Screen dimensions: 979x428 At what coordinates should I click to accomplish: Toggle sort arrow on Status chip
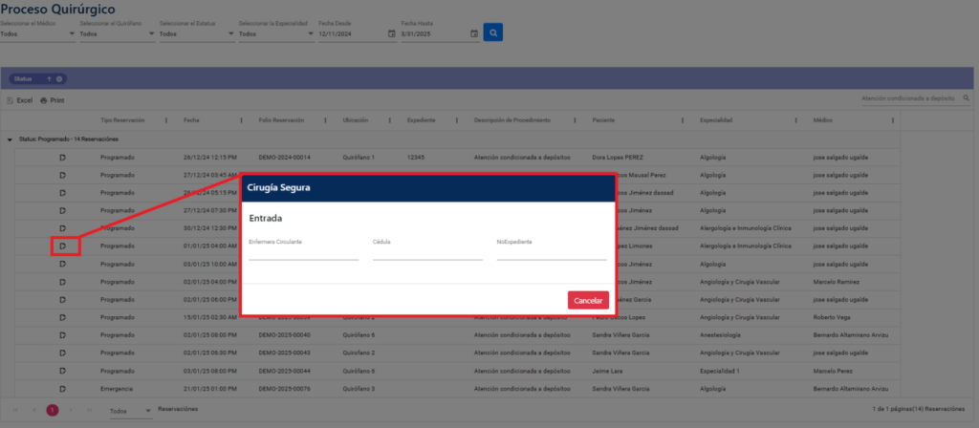tap(49, 78)
